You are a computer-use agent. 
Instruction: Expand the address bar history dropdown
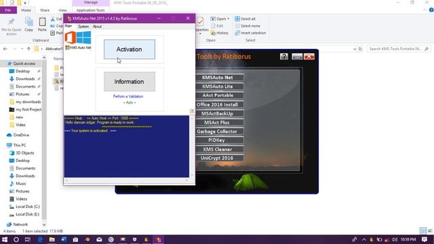(355, 49)
